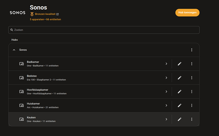The height and width of the screenshot is (136, 219).
Task: Open the overflow menu for Badkamer
Action: coord(192,64)
